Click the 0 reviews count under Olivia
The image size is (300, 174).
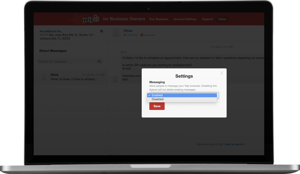(x=148, y=35)
